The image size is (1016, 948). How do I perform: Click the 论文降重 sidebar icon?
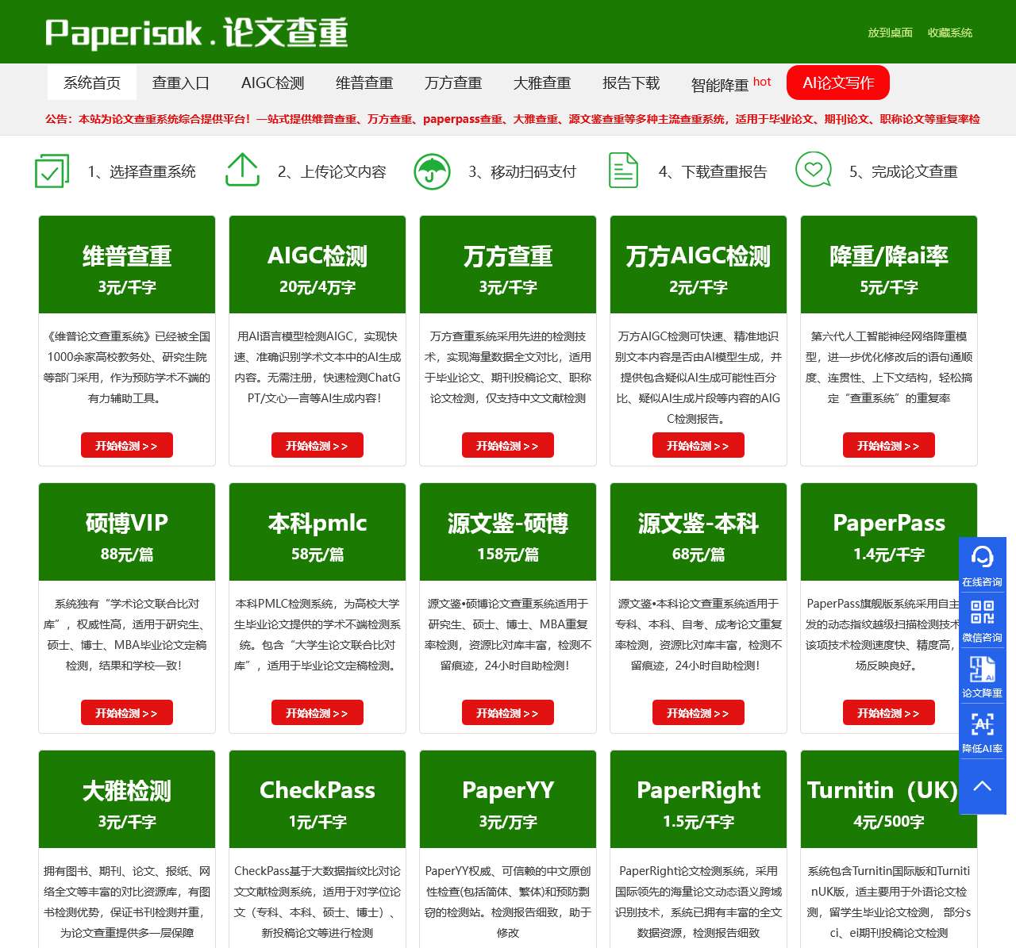pos(983,669)
